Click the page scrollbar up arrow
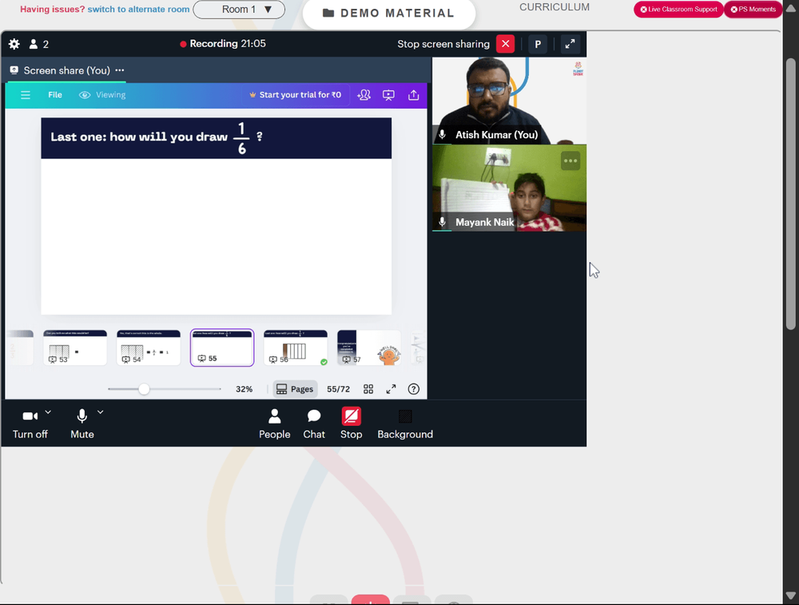This screenshot has width=799, height=605. [791, 8]
